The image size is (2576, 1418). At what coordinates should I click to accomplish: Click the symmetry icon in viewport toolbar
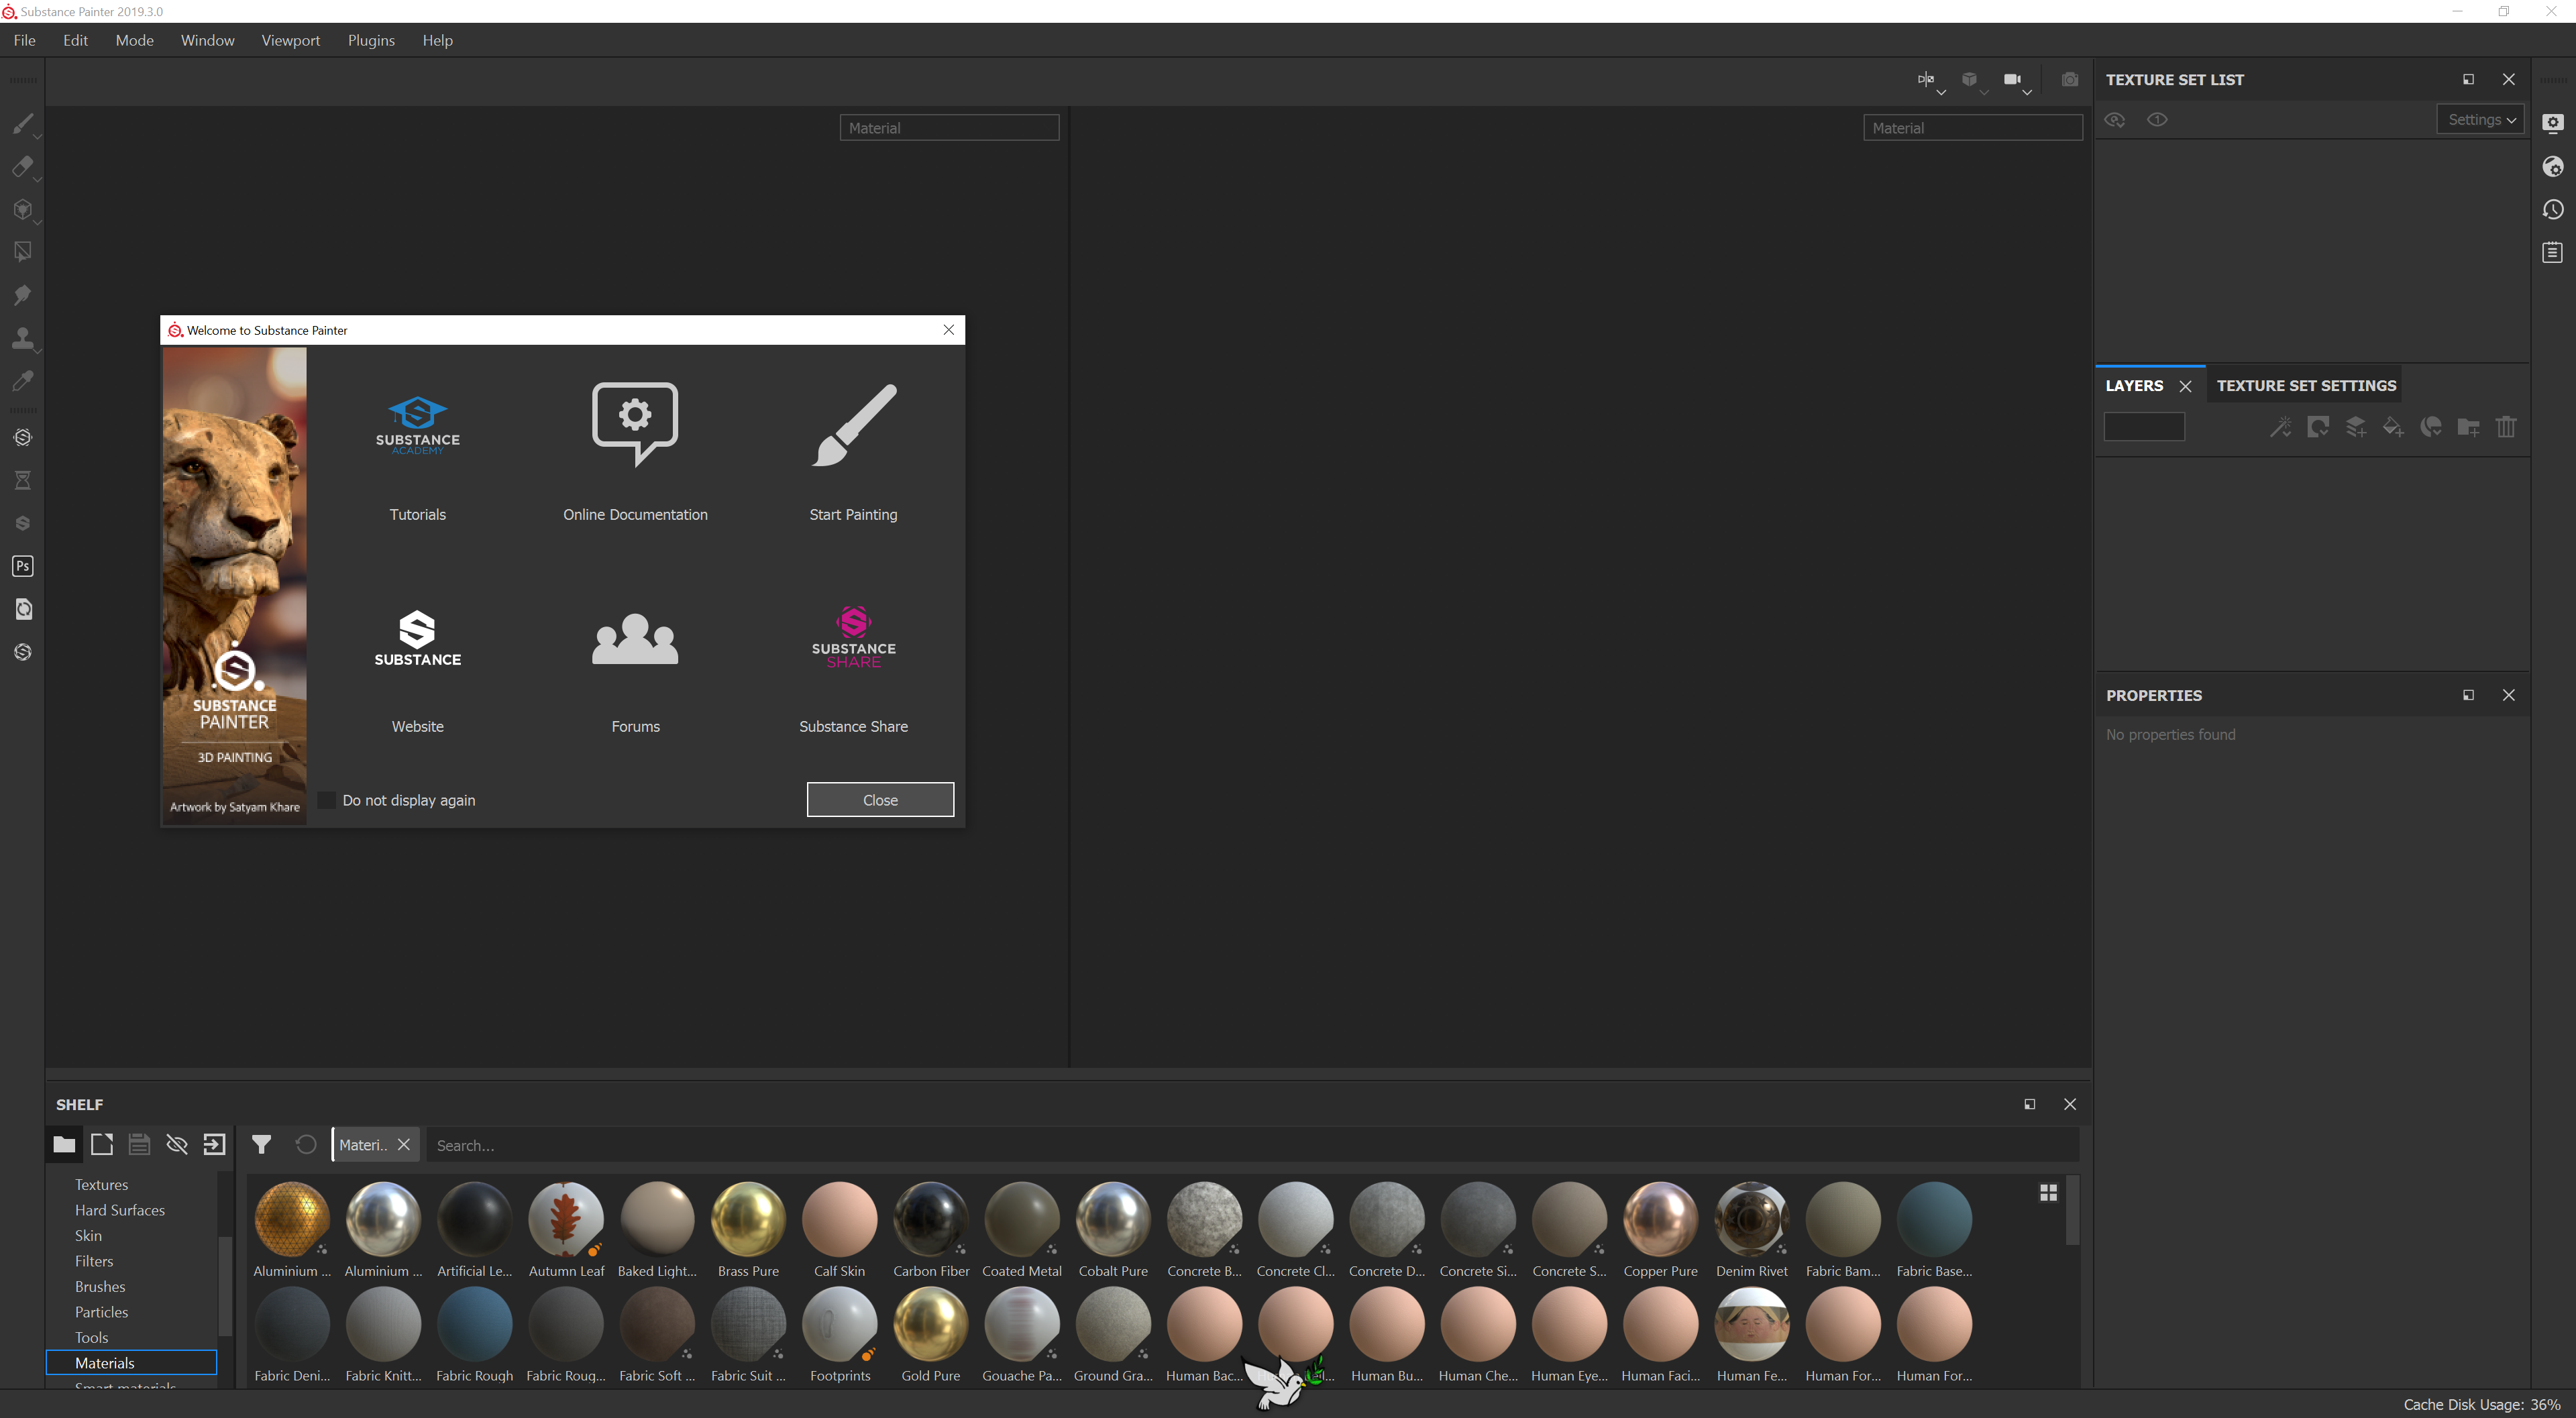click(x=1925, y=79)
